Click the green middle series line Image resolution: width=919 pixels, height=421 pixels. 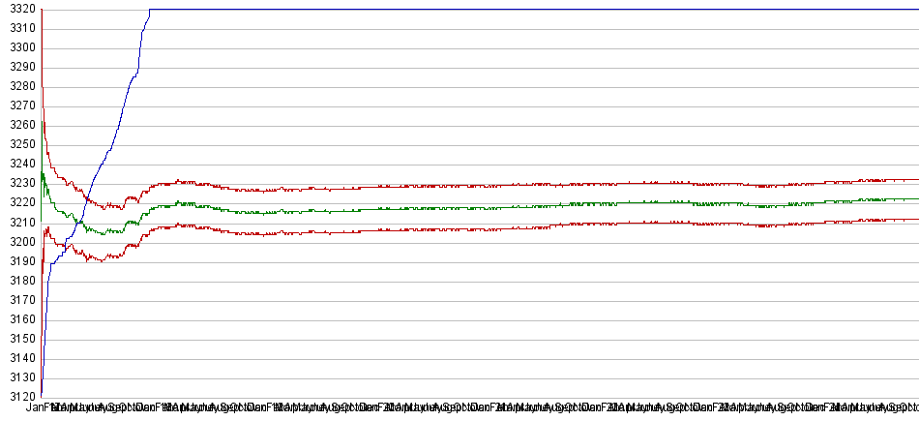point(484,207)
